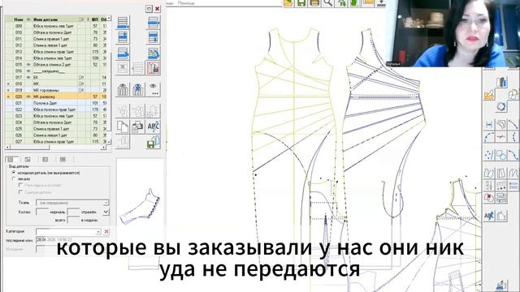Click the list icon with curved blue arrow
This screenshot has height=292, width=520.
click(x=154, y=53)
